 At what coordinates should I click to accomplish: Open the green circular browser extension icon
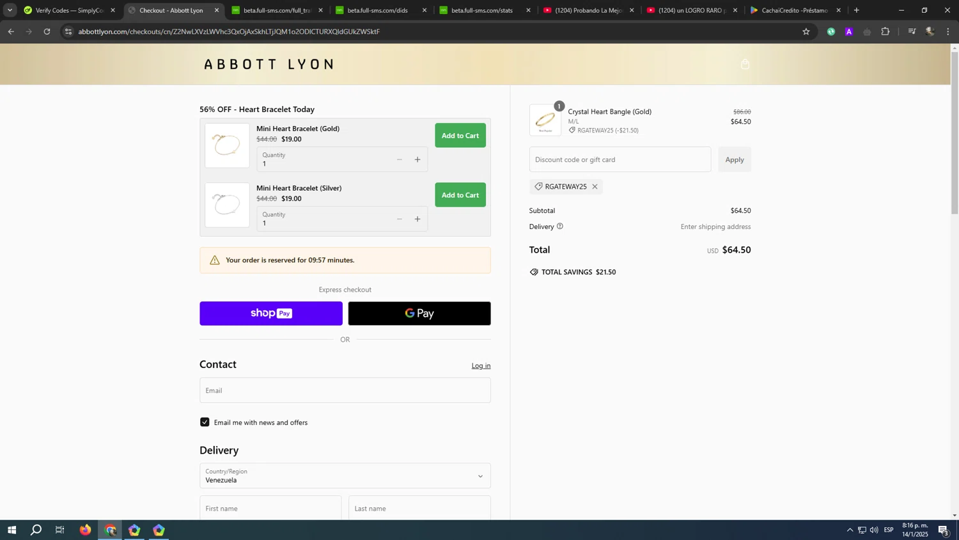[x=831, y=31]
